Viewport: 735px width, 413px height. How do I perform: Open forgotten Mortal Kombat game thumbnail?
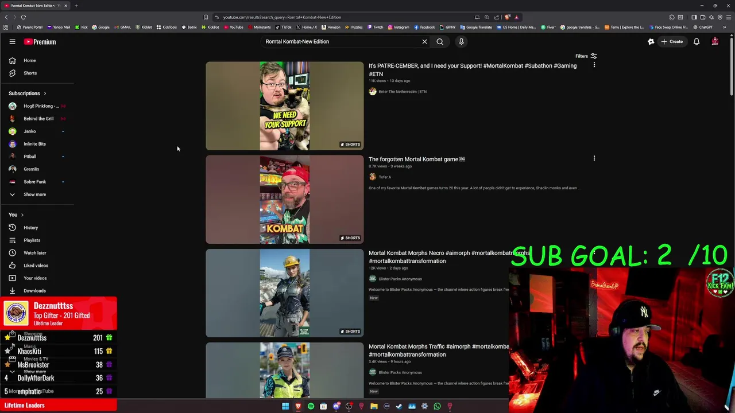point(285,200)
